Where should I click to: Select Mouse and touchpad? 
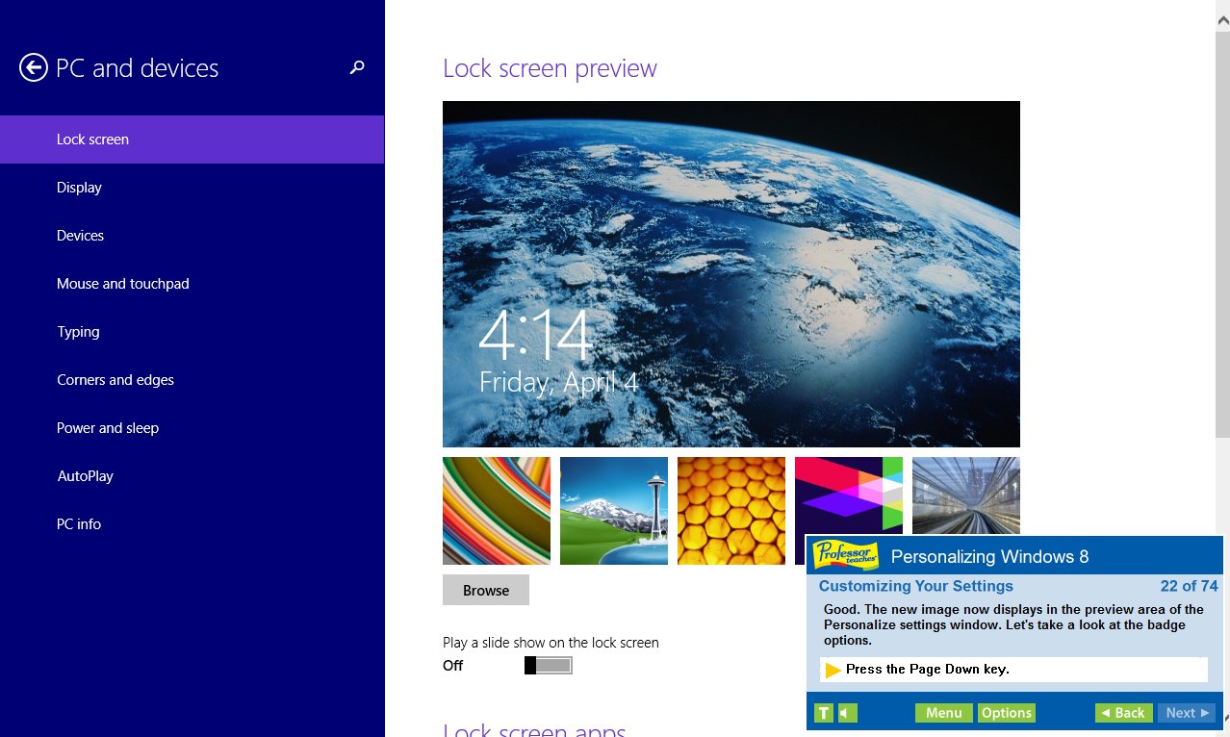tap(122, 283)
